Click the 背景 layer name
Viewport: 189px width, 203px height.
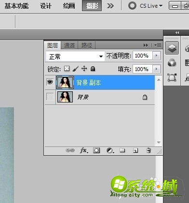click(83, 97)
